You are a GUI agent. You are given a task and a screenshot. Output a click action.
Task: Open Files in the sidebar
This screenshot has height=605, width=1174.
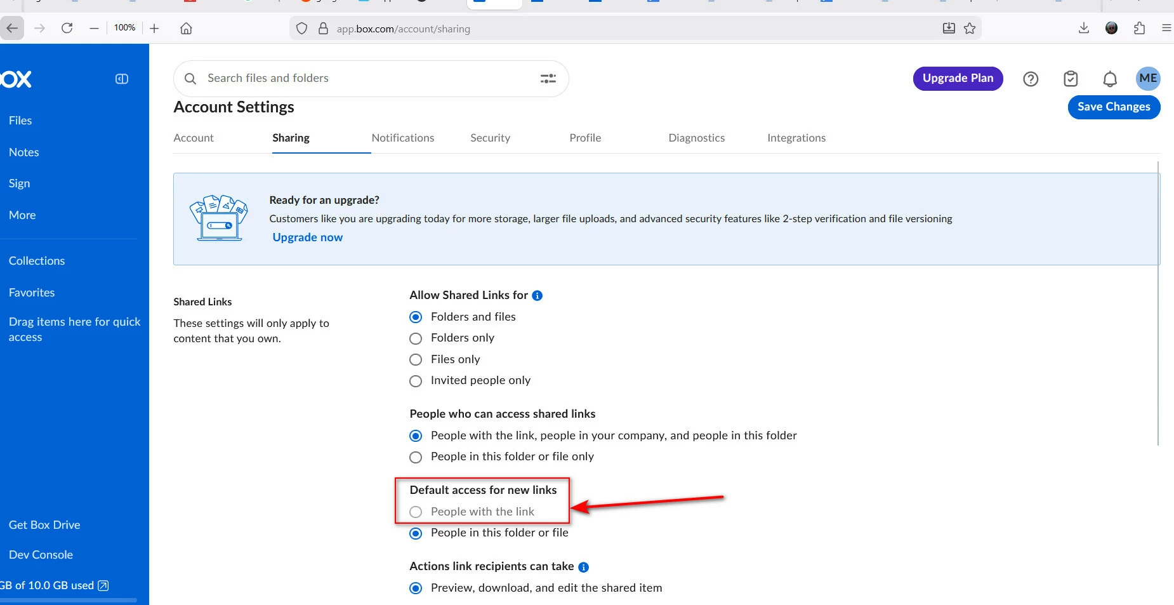click(x=20, y=121)
